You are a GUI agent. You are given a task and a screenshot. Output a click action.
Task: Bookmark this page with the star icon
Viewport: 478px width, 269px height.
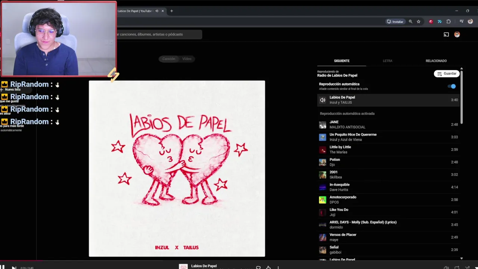point(418,22)
